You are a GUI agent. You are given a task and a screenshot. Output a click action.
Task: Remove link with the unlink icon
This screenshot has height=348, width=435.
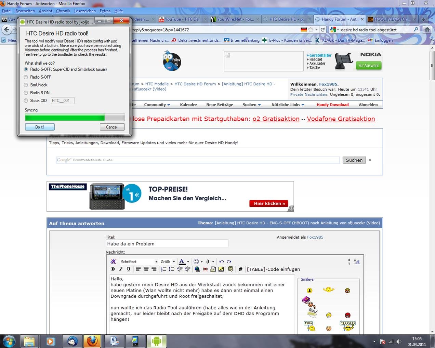tap(205, 269)
